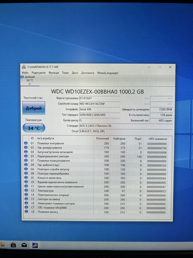Click status icon for Температура attribute row

pyautogui.click(x=26, y=190)
